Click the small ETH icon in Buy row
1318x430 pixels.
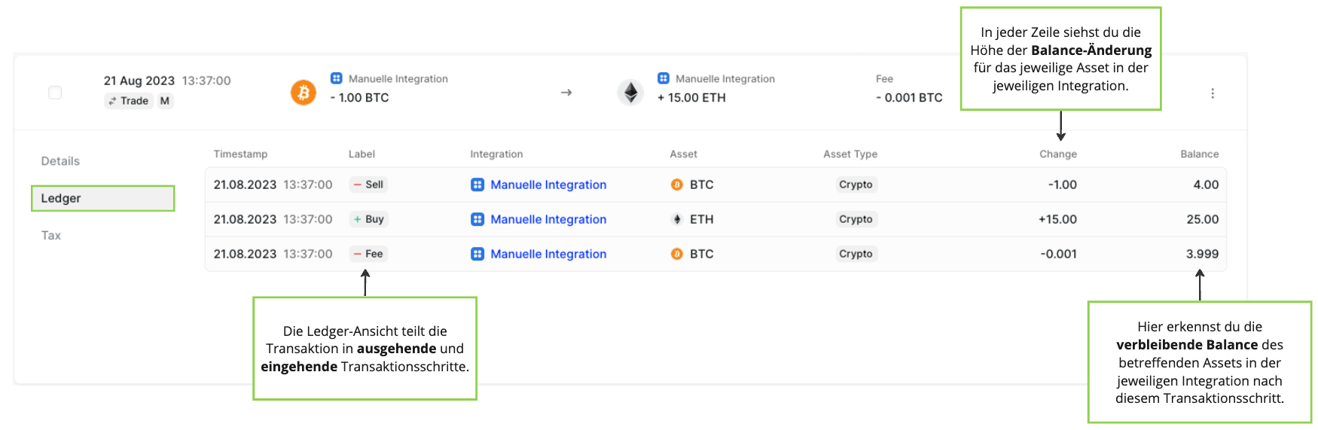click(677, 219)
